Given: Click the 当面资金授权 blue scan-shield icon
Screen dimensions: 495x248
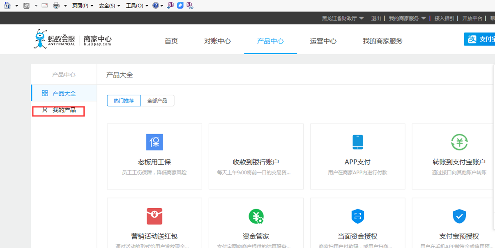Looking at the screenshot, I should [358, 216].
